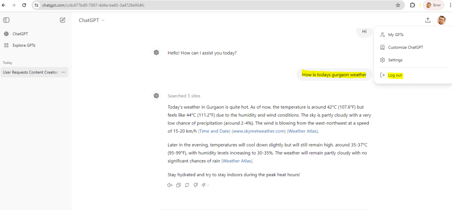The width and height of the screenshot is (452, 210).
Task: Click the browser address bar URL
Action: pos(177,5)
